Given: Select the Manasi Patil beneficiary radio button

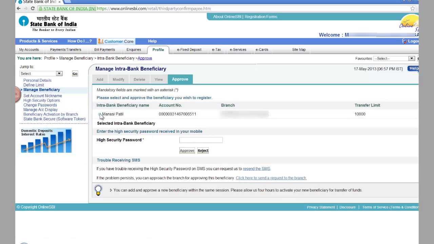Looking at the screenshot, I should [99, 114].
